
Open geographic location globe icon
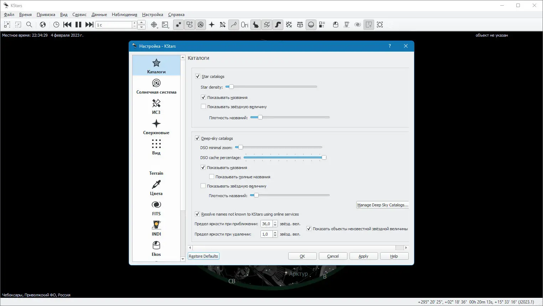(x=43, y=25)
